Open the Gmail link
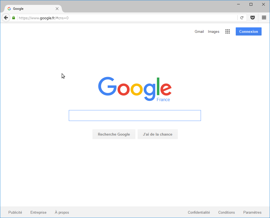 199,31
